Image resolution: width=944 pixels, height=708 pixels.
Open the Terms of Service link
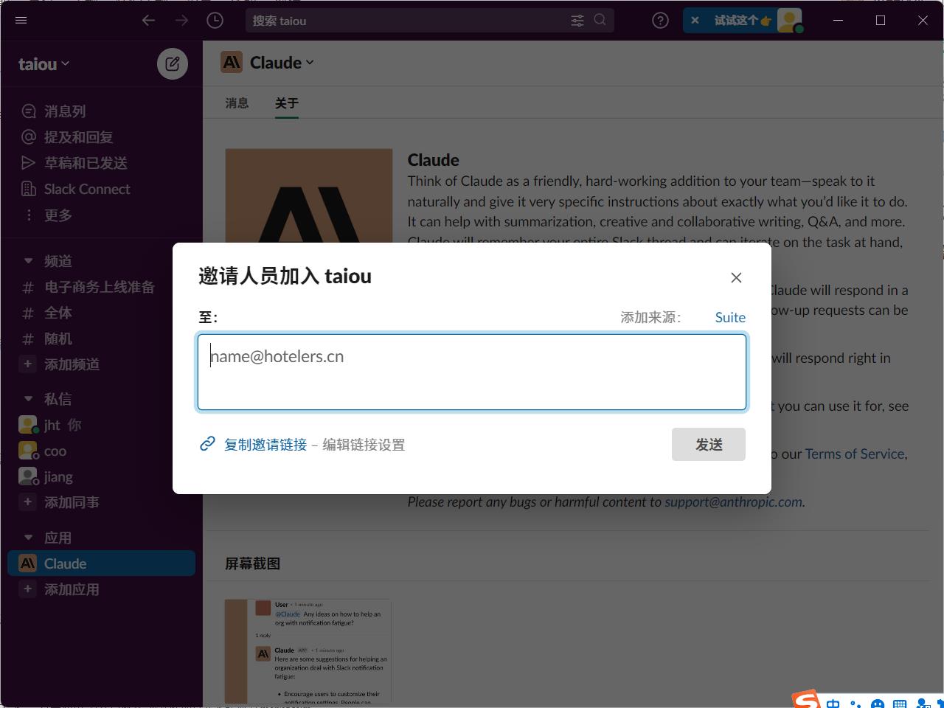pos(855,454)
